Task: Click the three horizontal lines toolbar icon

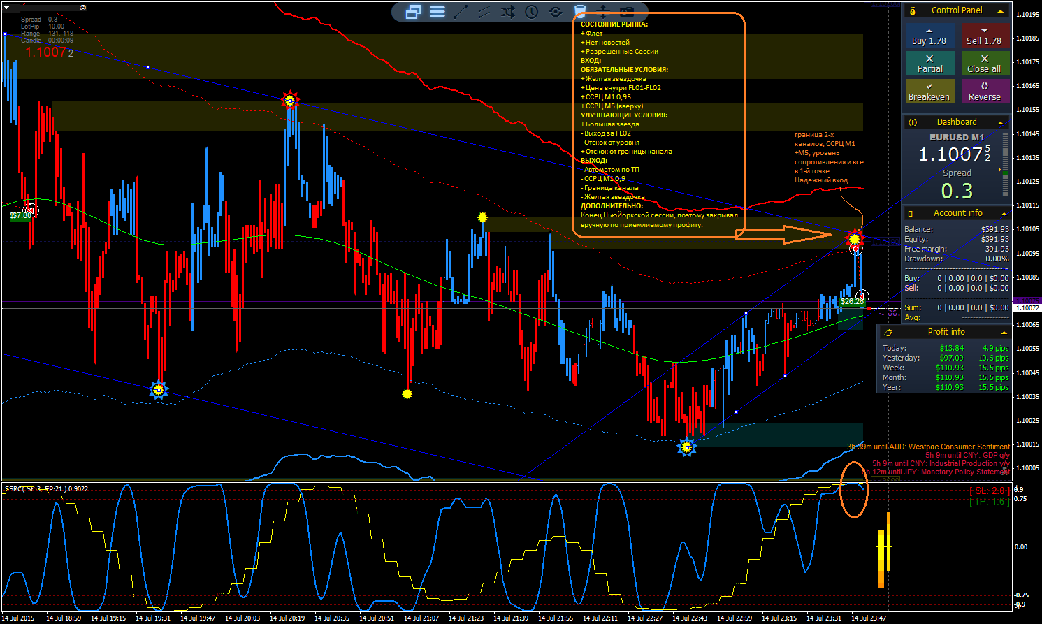Action: pyautogui.click(x=437, y=12)
